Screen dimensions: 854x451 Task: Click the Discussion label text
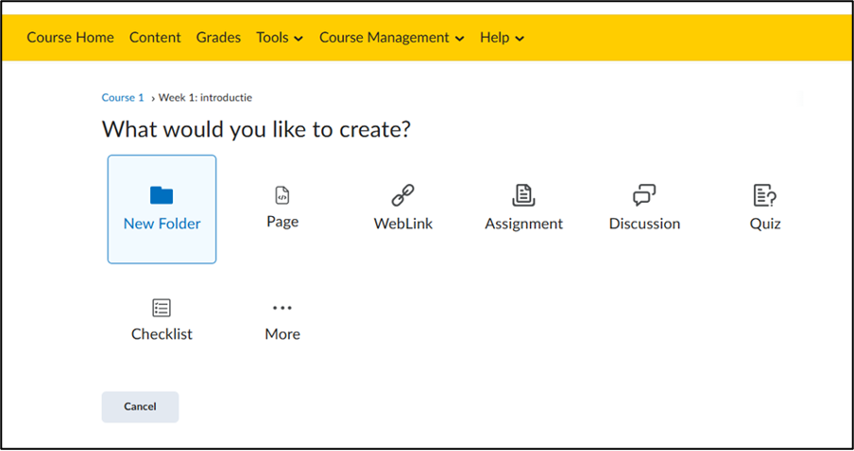coord(644,224)
